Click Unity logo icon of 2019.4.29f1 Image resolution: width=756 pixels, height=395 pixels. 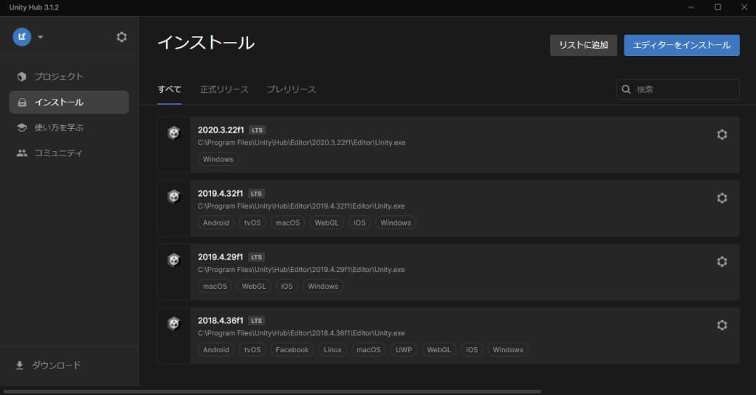coord(173,260)
